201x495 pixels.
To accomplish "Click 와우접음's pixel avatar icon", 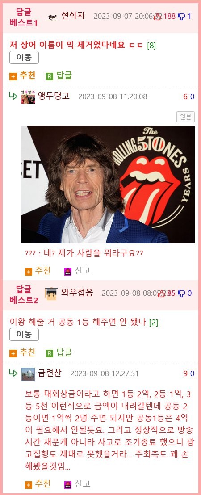I will [51, 294].
